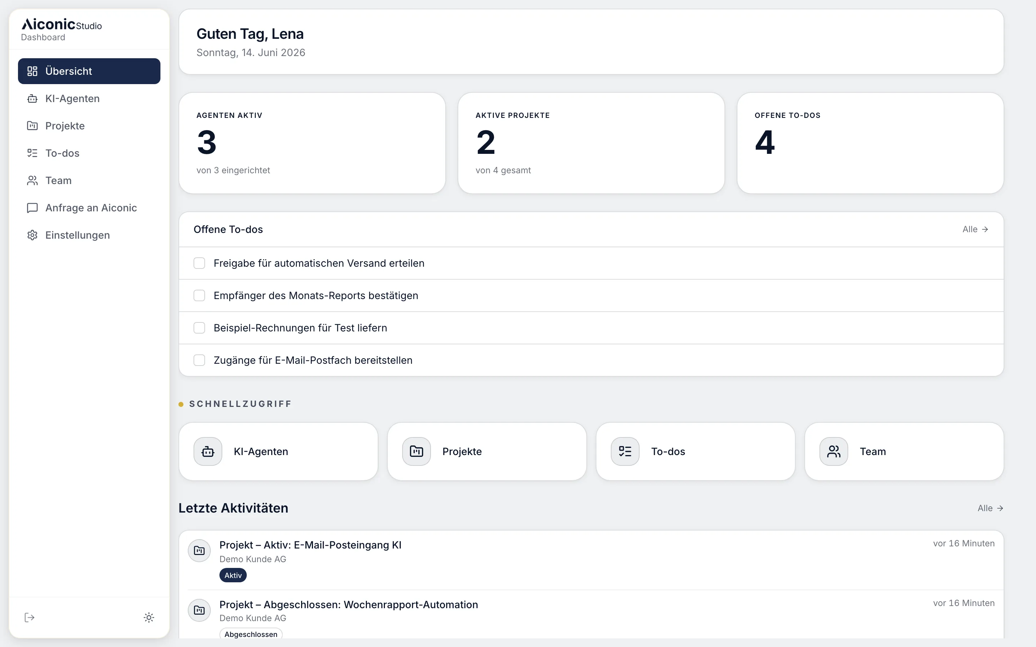The height and width of the screenshot is (647, 1036).
Task: Click the Team people icon in sidebar
Action: click(x=32, y=180)
